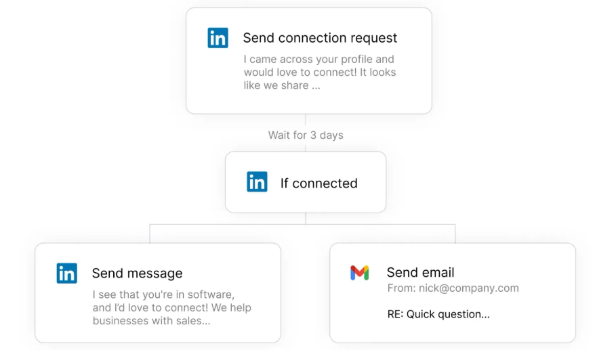
Task: Select the "Send message" step title
Action: (x=137, y=274)
